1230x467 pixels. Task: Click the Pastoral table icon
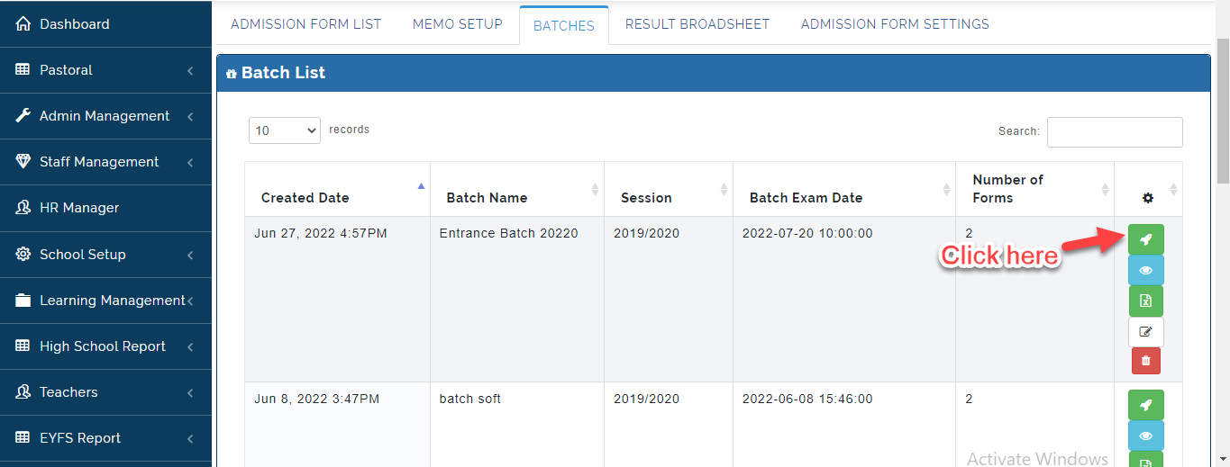coord(23,70)
